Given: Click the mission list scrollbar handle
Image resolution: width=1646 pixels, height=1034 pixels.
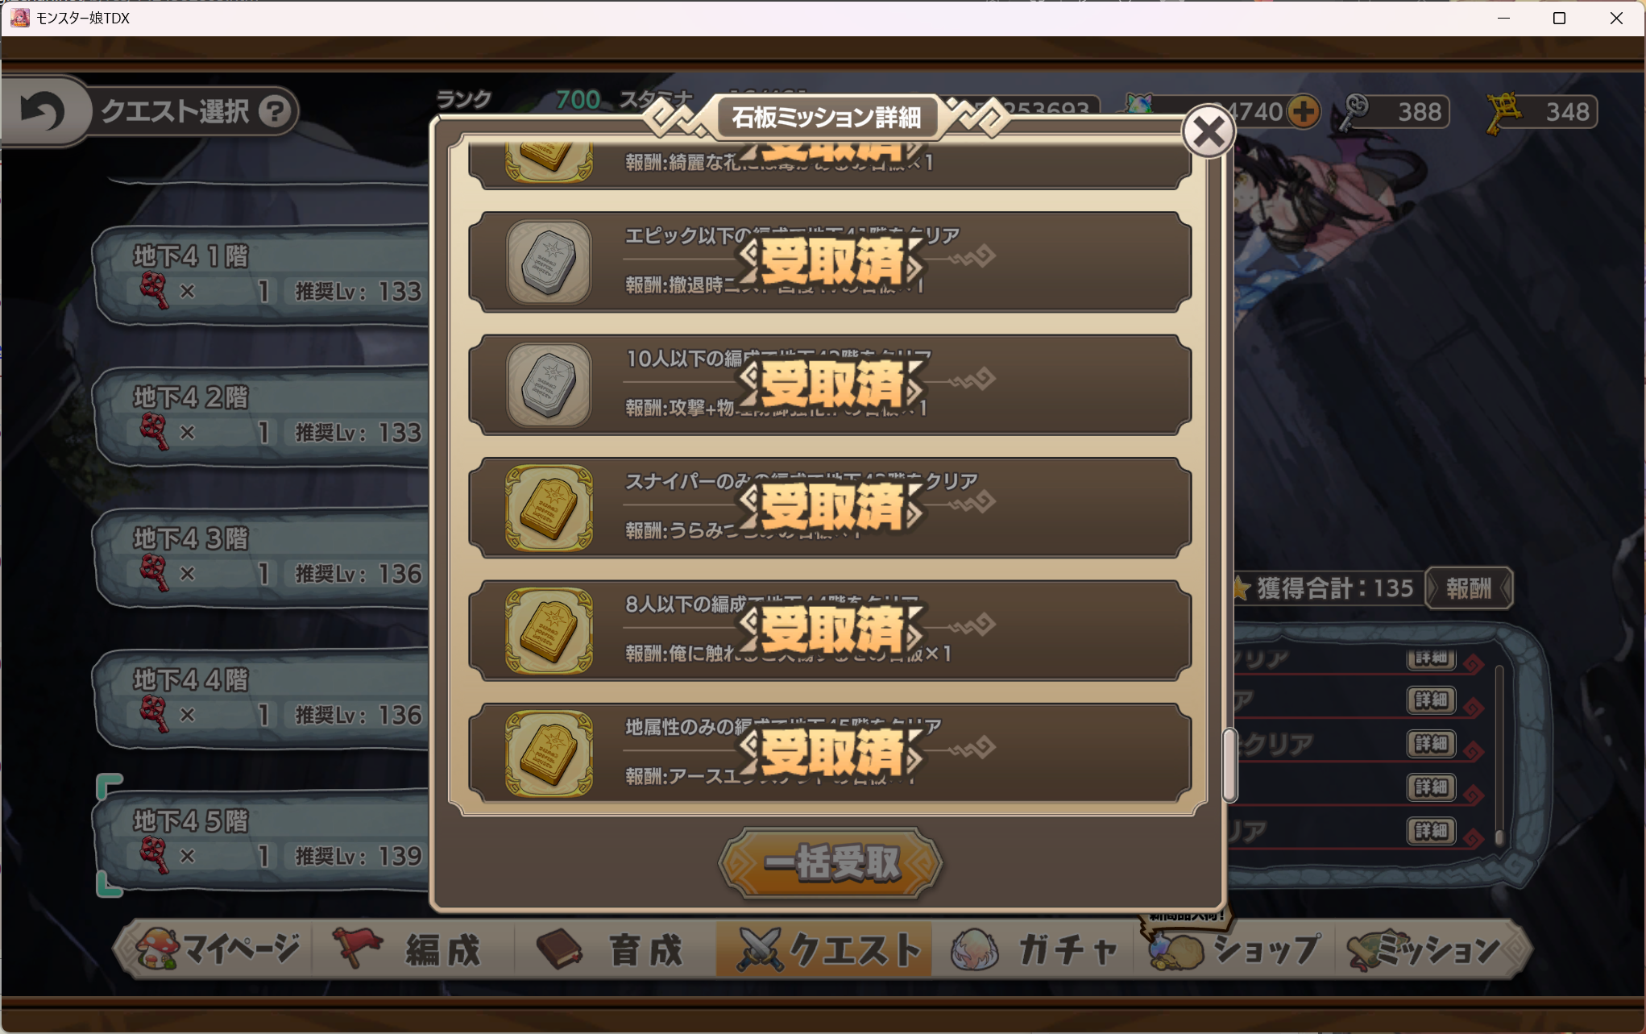Looking at the screenshot, I should coord(1229,765).
